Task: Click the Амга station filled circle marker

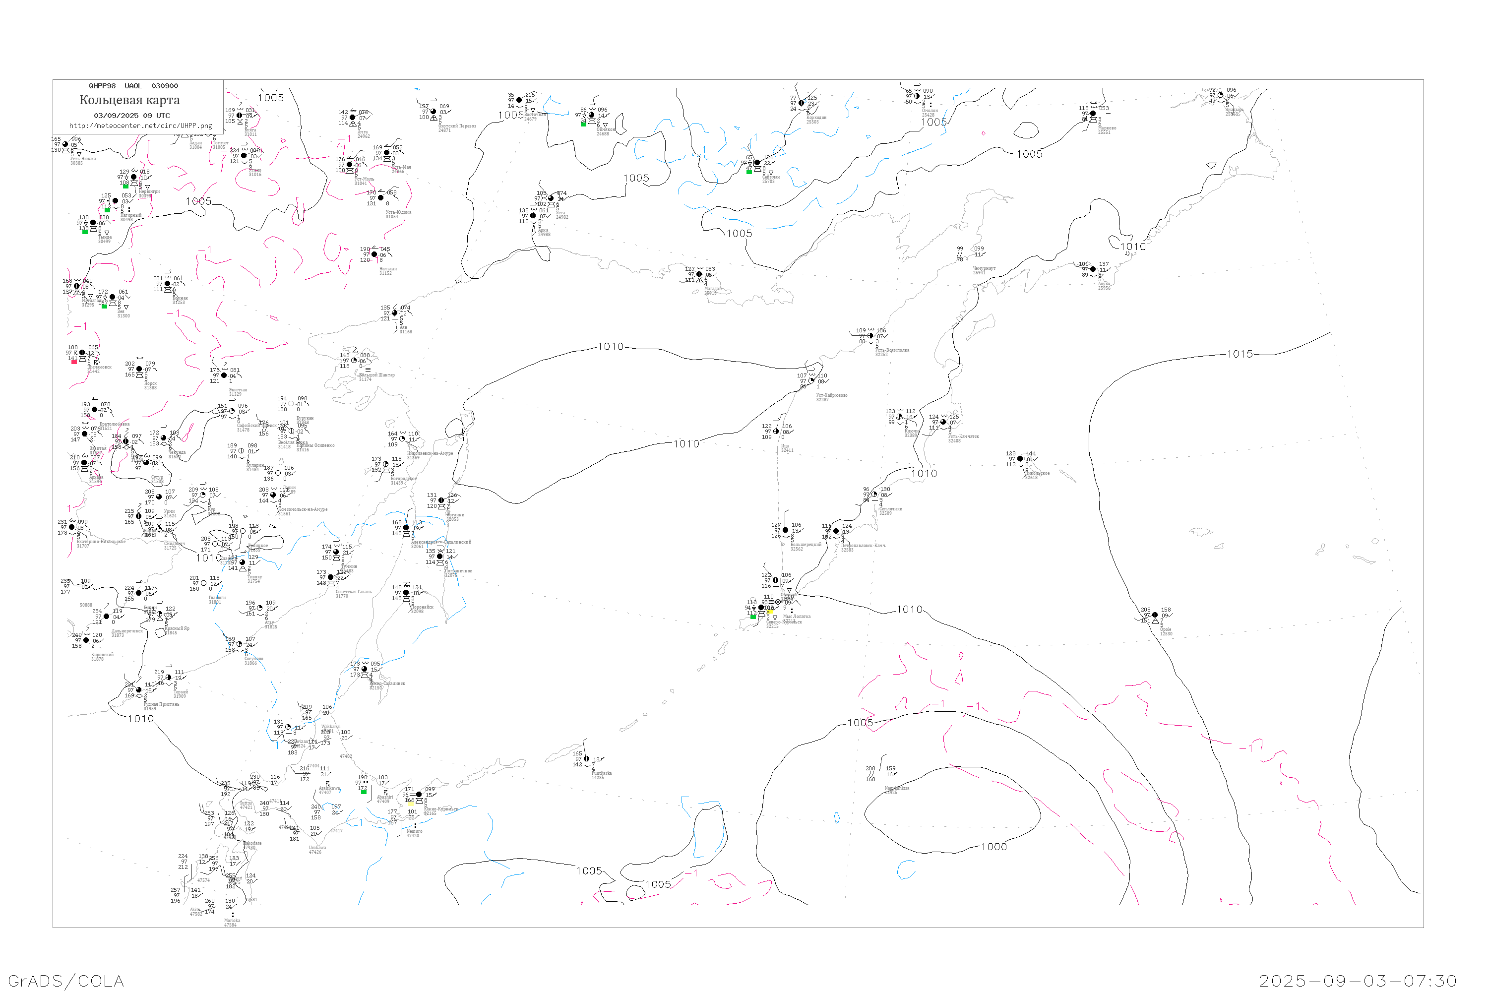Action: [x=352, y=118]
